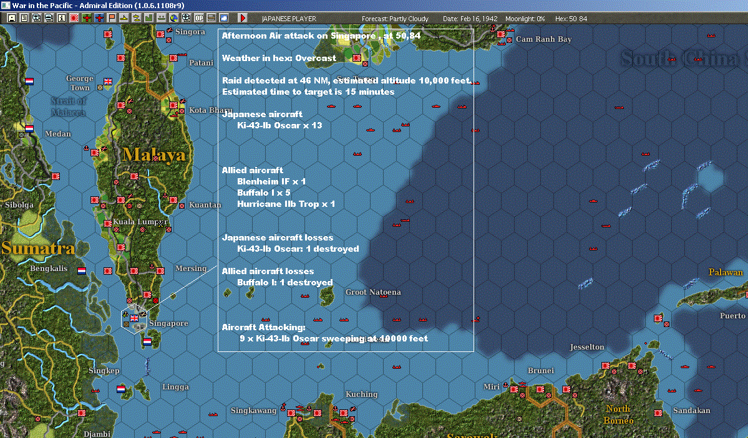This screenshot has height=438, width=748.
Task: Click the fourth toolbar icon with stacked windows
Action: coord(49,18)
